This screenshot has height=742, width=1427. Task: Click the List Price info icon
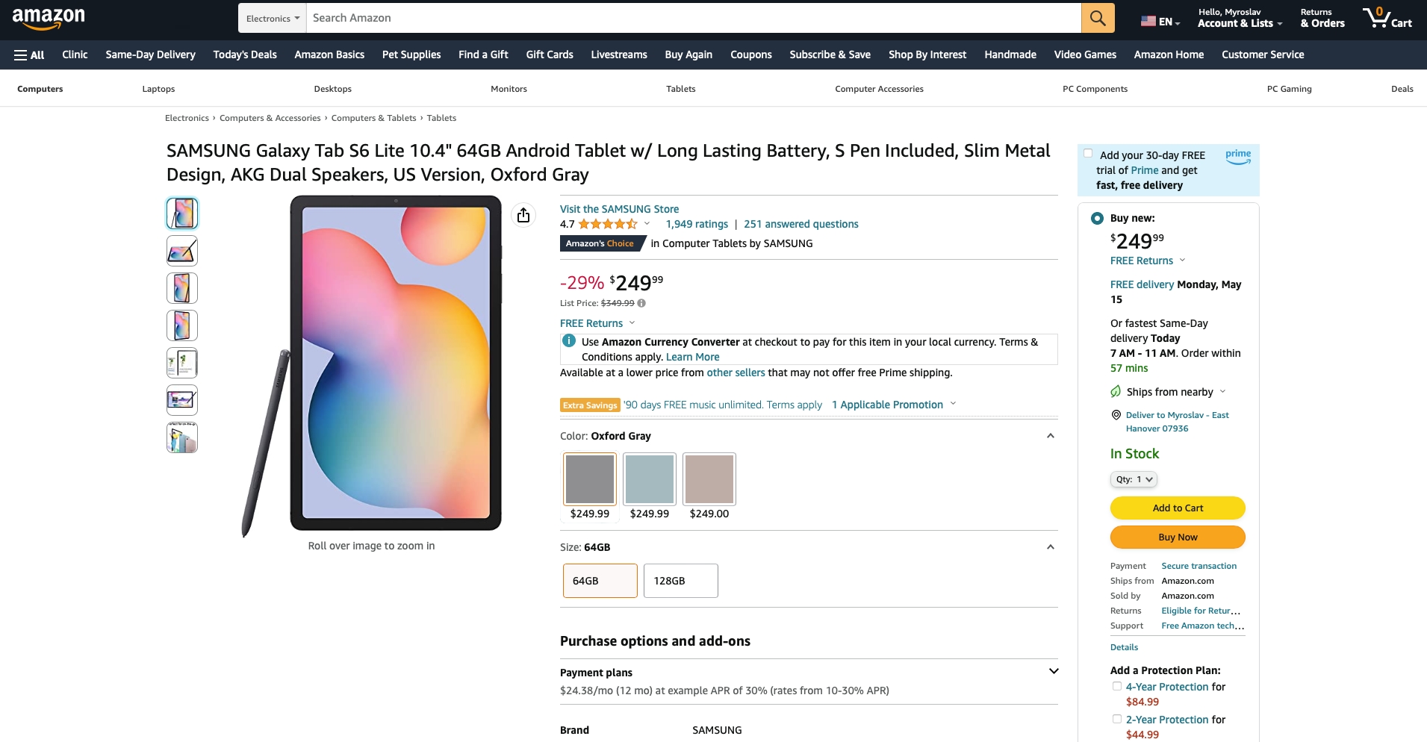[641, 303]
